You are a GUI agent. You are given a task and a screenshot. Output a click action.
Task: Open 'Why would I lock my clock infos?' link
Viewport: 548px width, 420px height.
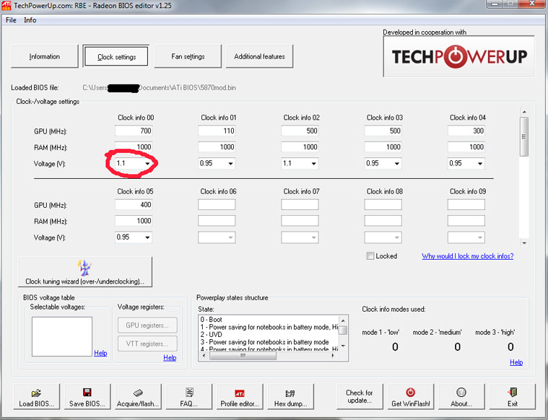coord(468,256)
